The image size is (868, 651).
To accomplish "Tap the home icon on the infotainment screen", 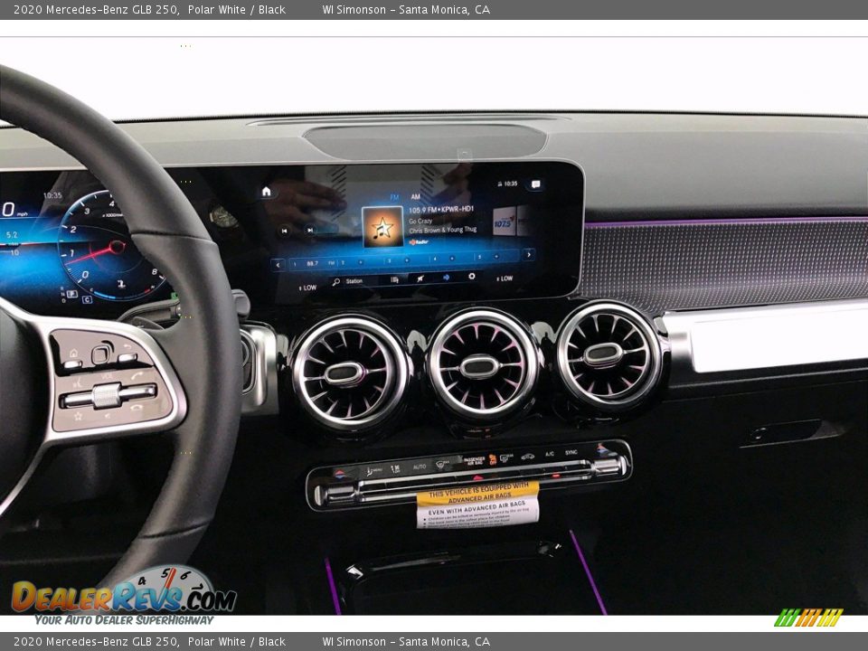I will [266, 191].
